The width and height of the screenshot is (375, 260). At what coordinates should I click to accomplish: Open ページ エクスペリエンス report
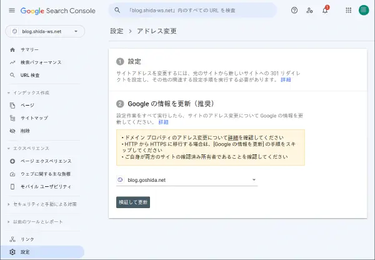[46, 161]
